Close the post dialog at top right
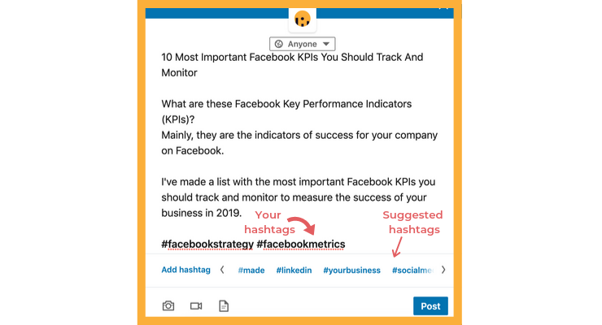The image size is (602, 325). [443, 7]
